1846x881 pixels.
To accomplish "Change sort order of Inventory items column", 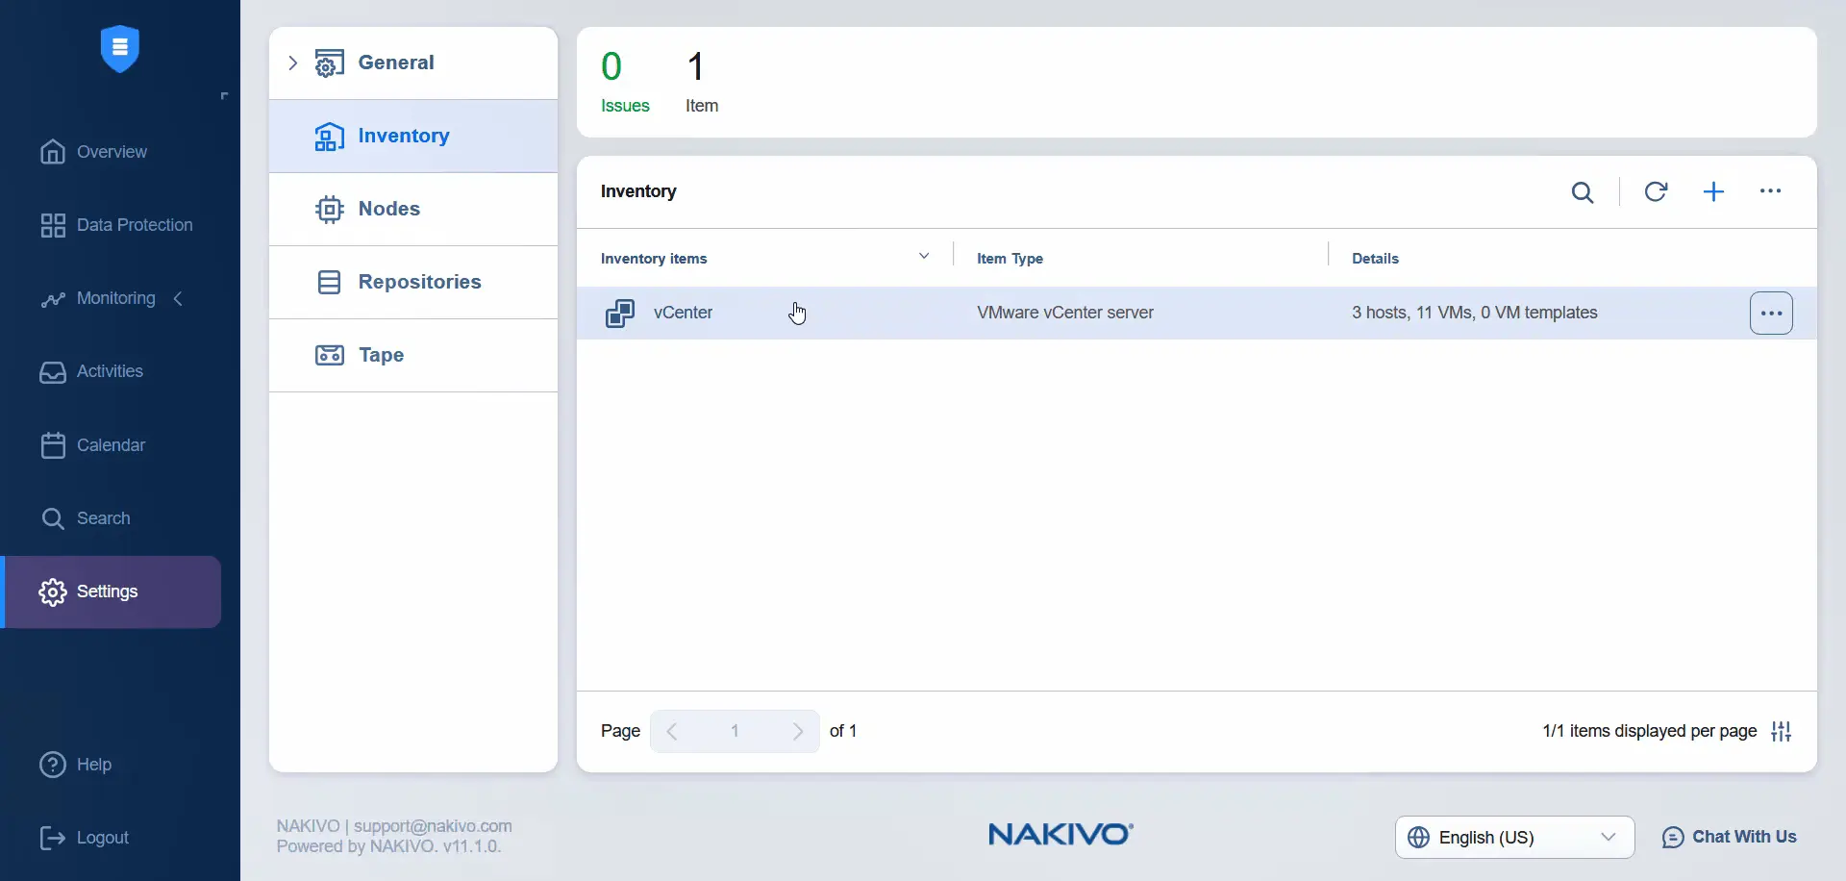I will (x=923, y=255).
